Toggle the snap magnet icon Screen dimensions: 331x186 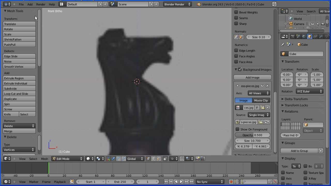point(182,159)
